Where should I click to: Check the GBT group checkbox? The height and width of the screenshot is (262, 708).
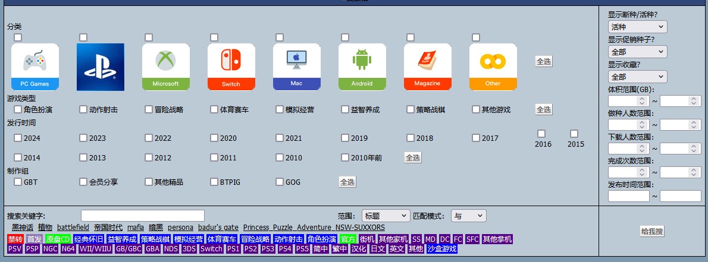pos(18,182)
